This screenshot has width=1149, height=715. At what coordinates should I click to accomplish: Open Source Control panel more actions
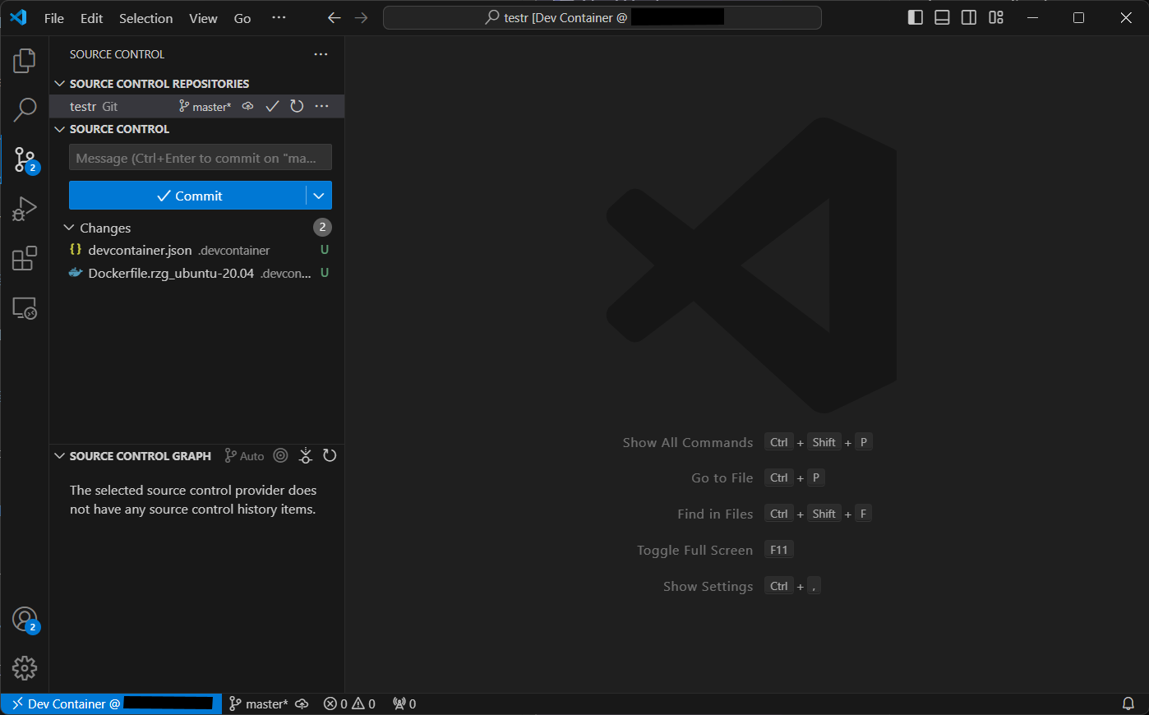coord(321,54)
